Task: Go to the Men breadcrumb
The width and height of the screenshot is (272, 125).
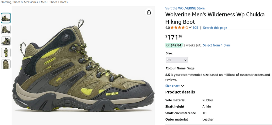Action: pos(44,2)
